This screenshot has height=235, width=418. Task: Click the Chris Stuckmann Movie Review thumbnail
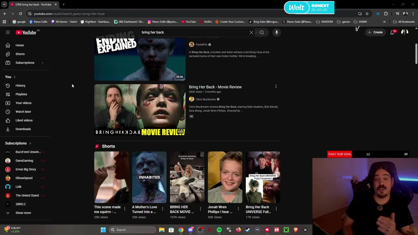pos(140,110)
